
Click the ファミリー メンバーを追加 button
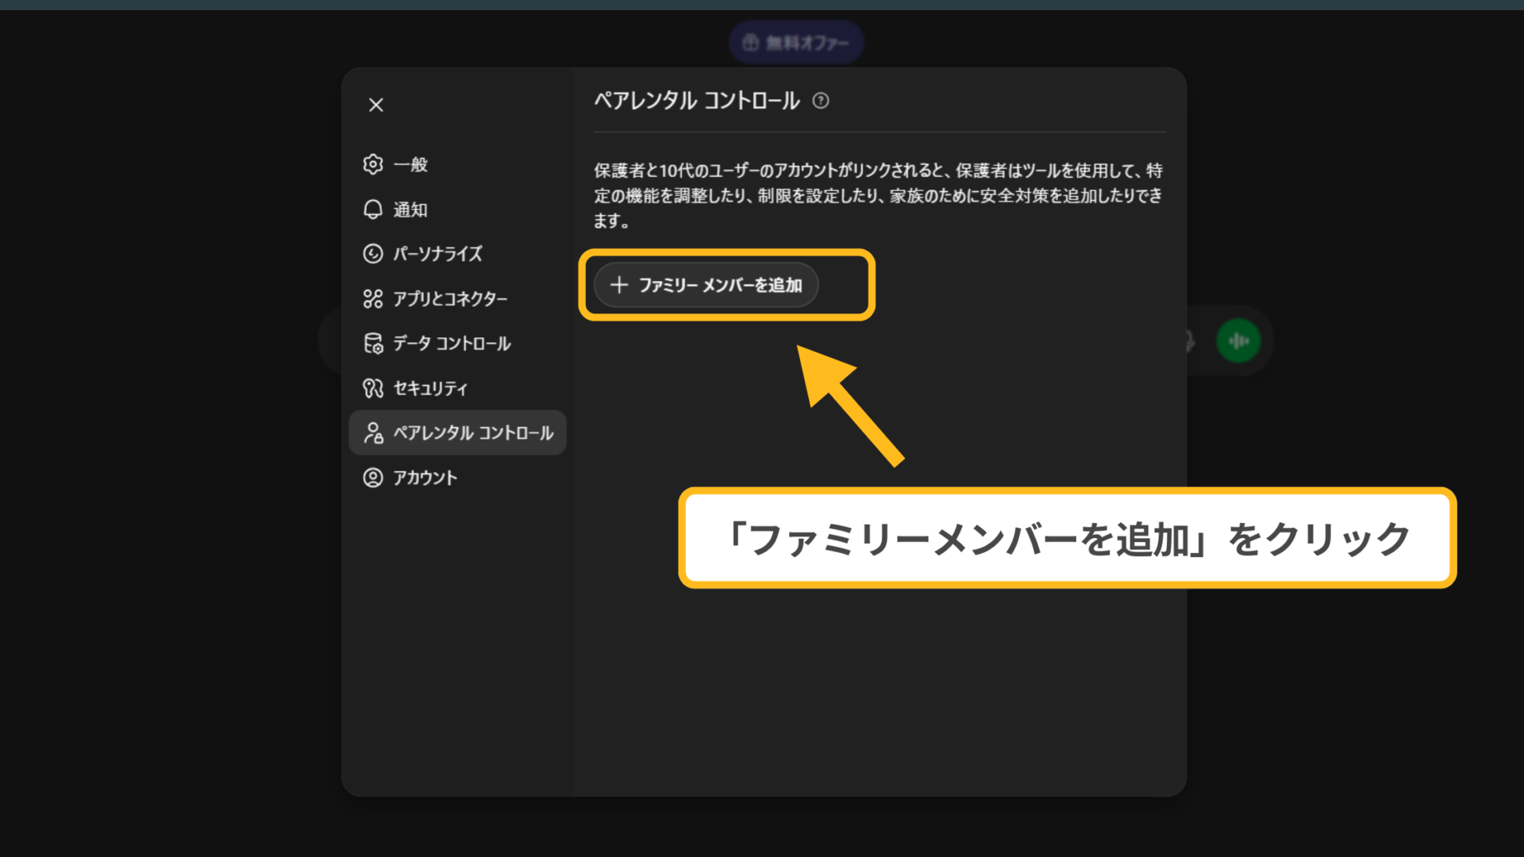point(706,285)
